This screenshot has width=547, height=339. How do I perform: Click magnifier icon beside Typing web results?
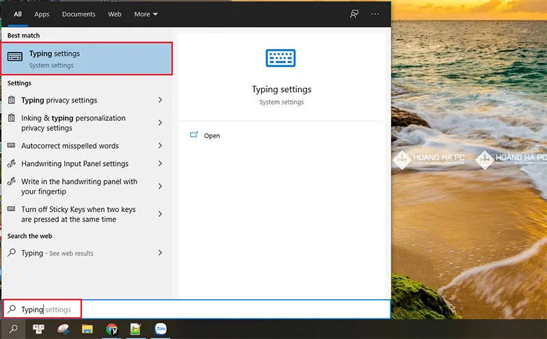pyautogui.click(x=12, y=252)
